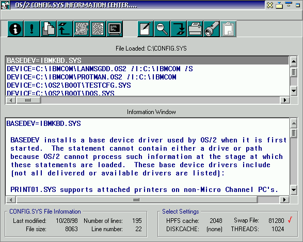The height and width of the screenshot is (242, 303).
Task: Click the up-arrow load file icon
Action: coord(65,29)
